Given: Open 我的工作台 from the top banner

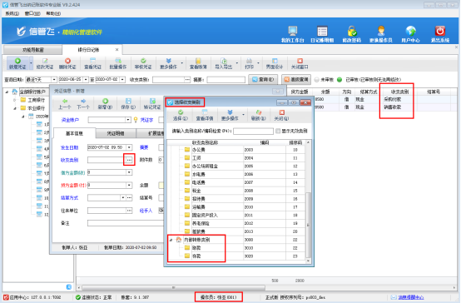Looking at the screenshot, I should 293,31.
